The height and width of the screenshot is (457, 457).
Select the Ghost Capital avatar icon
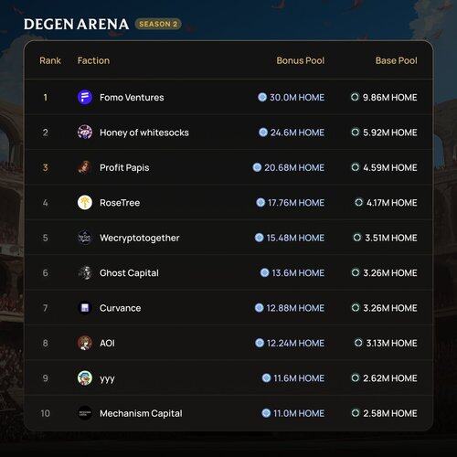(85, 273)
